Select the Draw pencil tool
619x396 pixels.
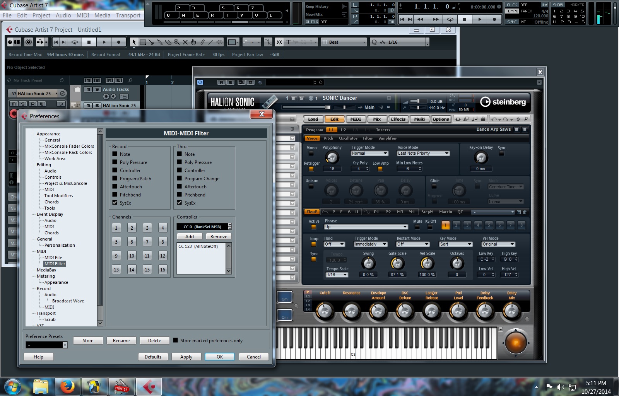pyautogui.click(x=202, y=42)
